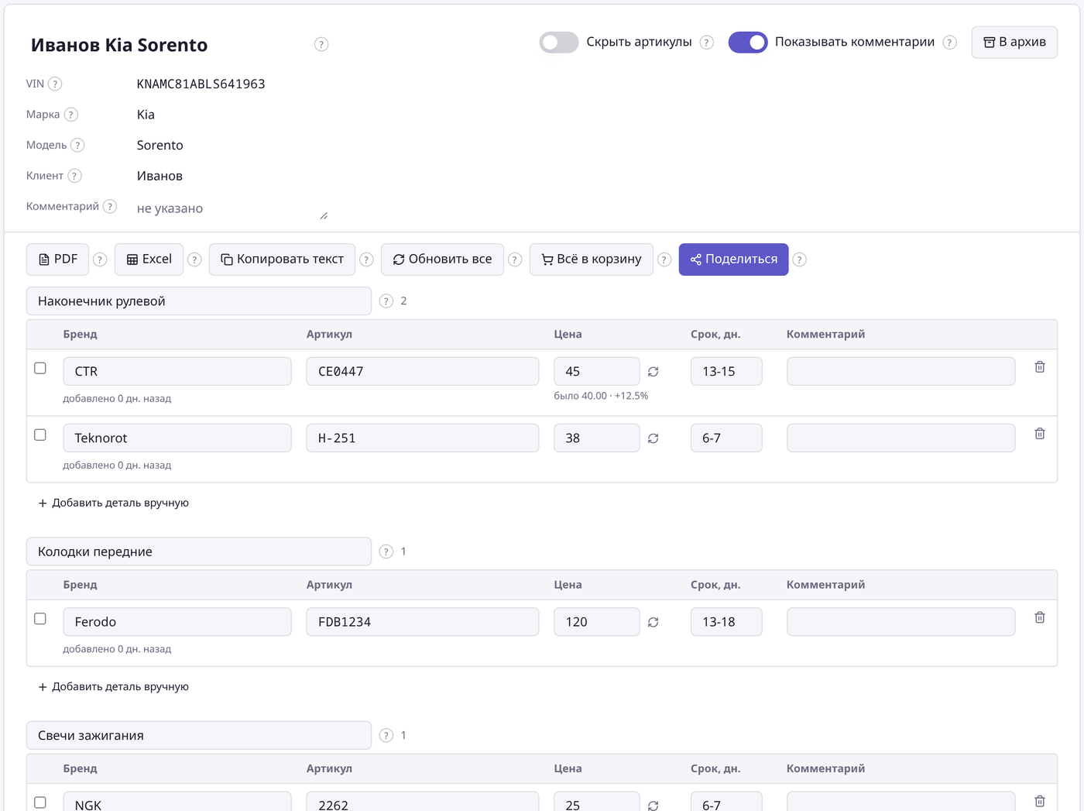The image size is (1084, 811).
Task: Click the Поделиться button
Action: (x=733, y=259)
